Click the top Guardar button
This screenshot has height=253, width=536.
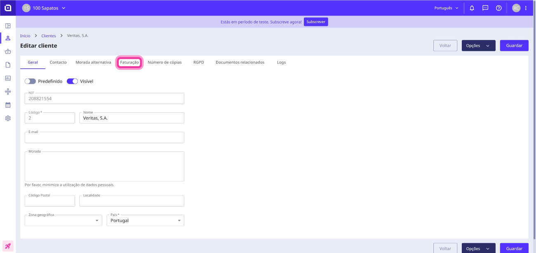[x=514, y=46]
